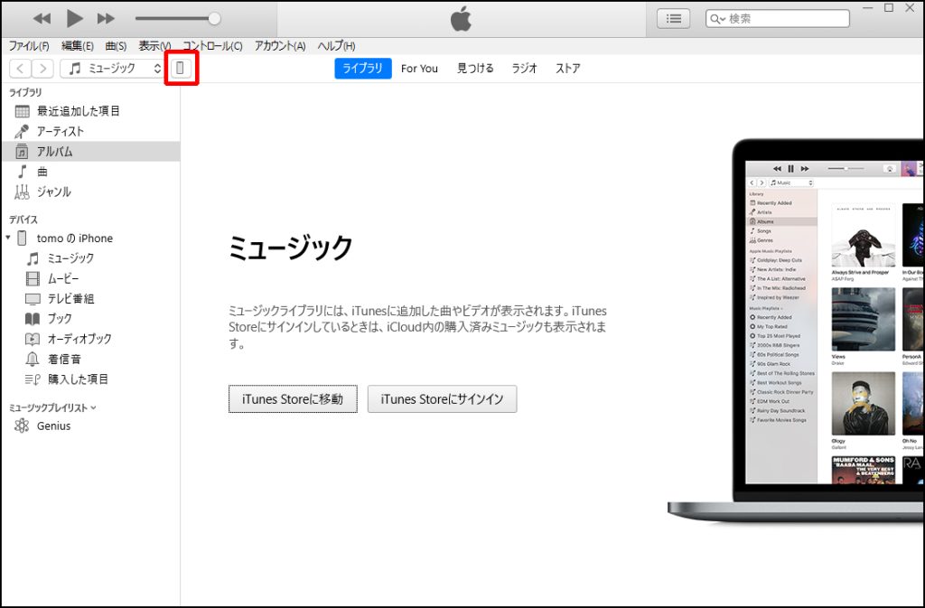Open 最近追加した項目 in the library

click(78, 111)
